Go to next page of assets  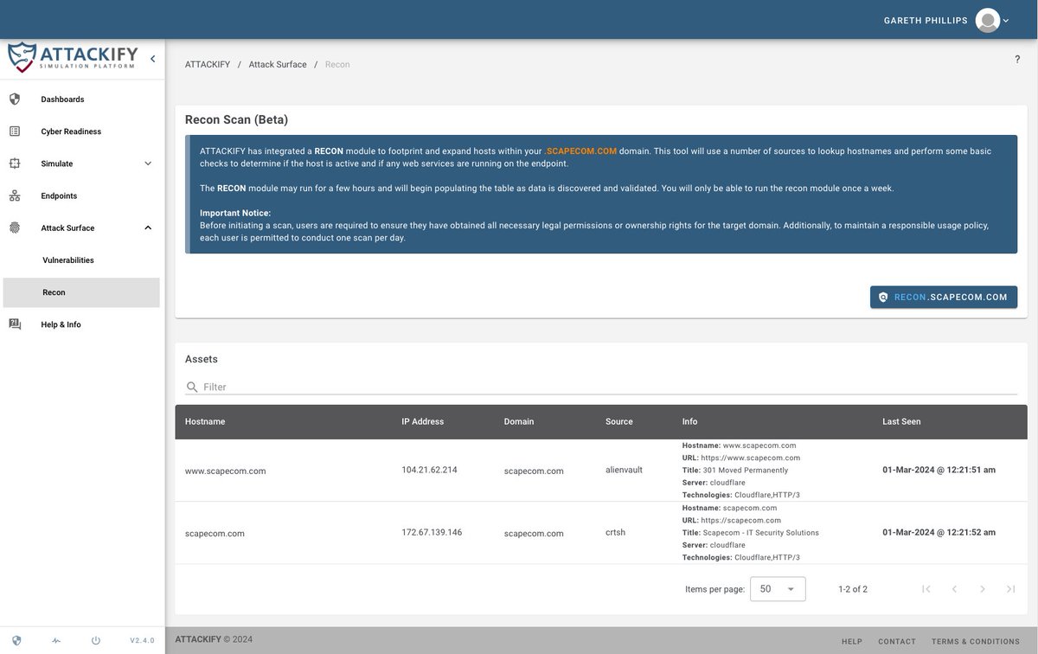coord(983,589)
